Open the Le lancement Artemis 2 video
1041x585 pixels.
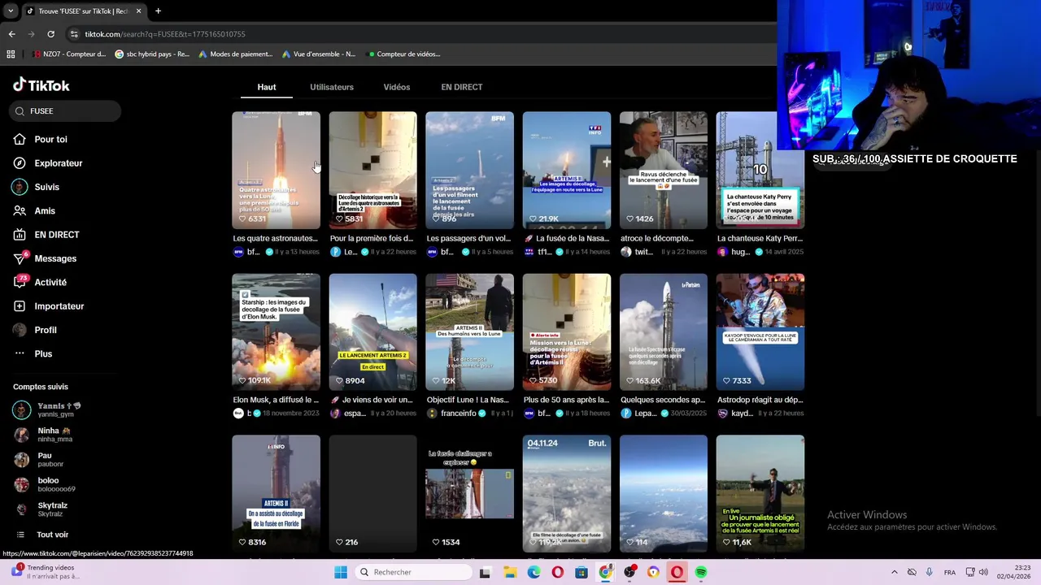coord(372,331)
